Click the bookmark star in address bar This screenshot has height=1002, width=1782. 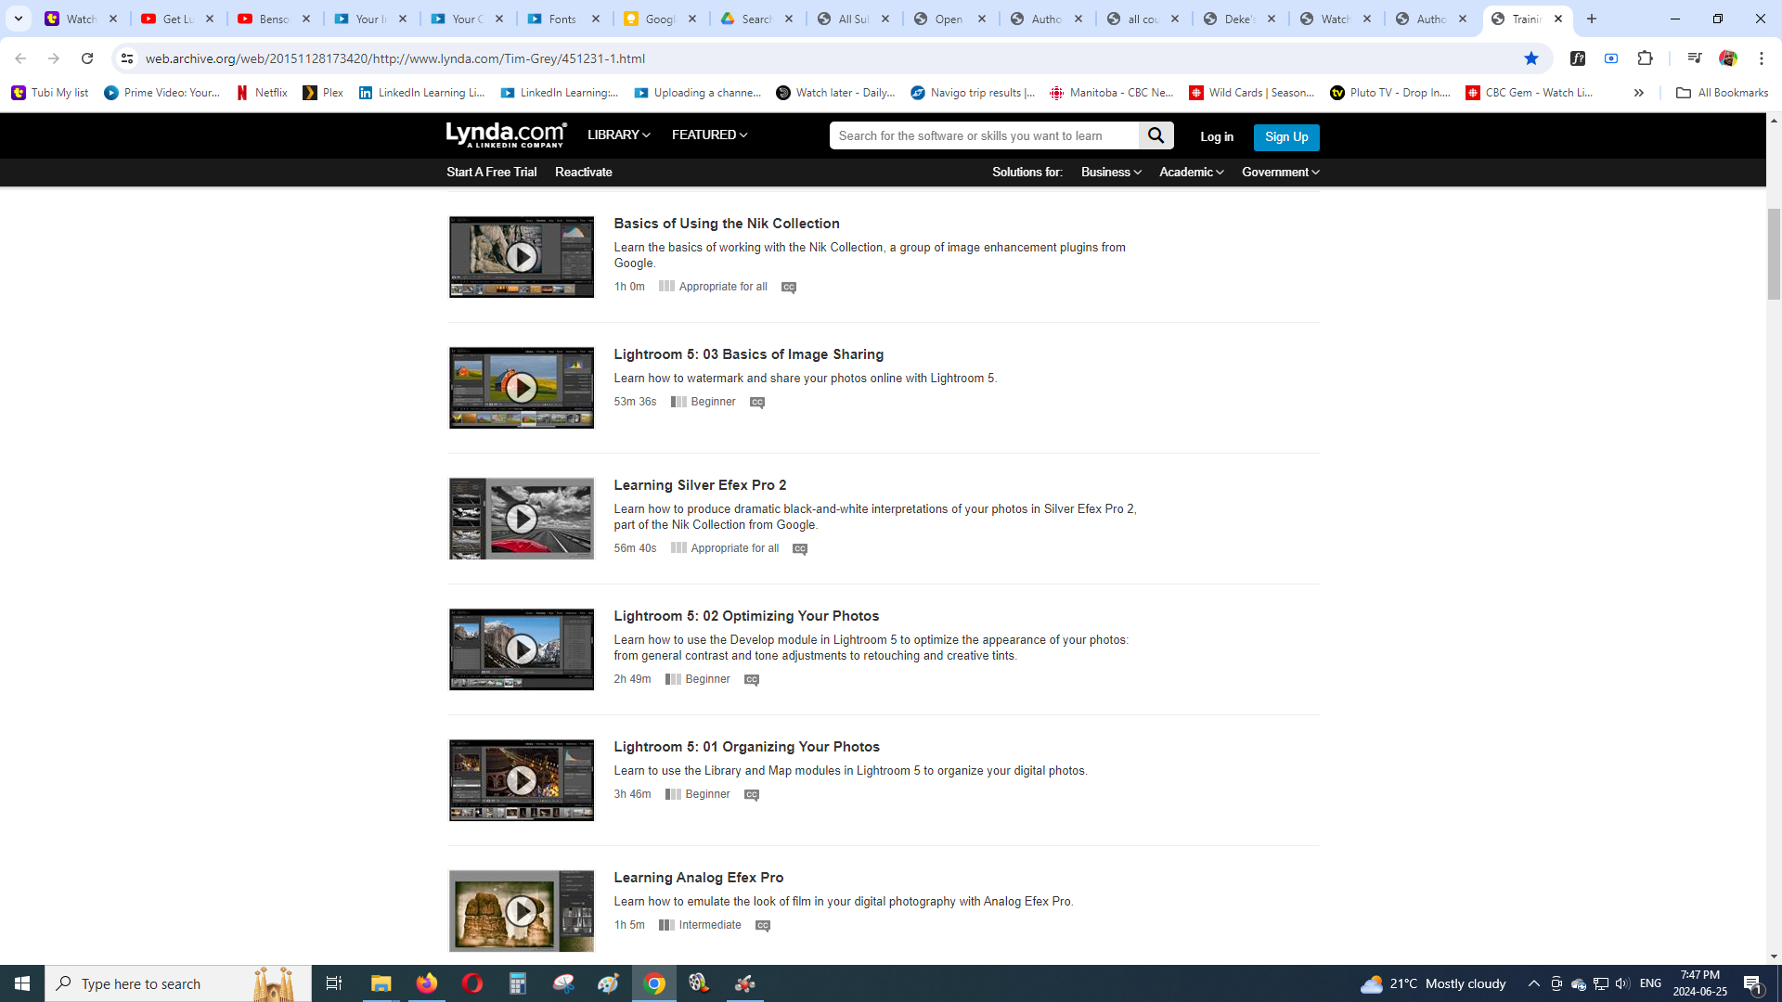pos(1530,58)
